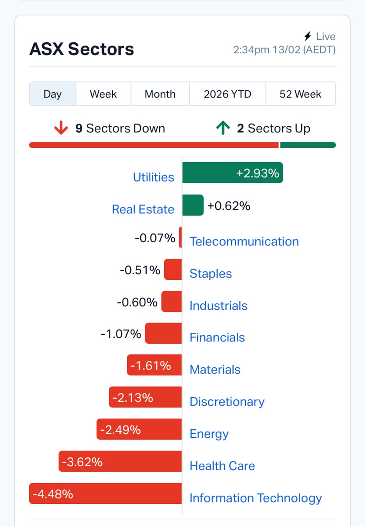Open the 52 Week tab
This screenshot has width=365, height=526.
[x=300, y=94]
